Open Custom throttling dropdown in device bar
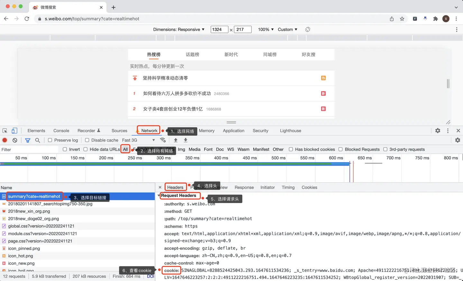This screenshot has width=463, height=281. click(x=287, y=29)
